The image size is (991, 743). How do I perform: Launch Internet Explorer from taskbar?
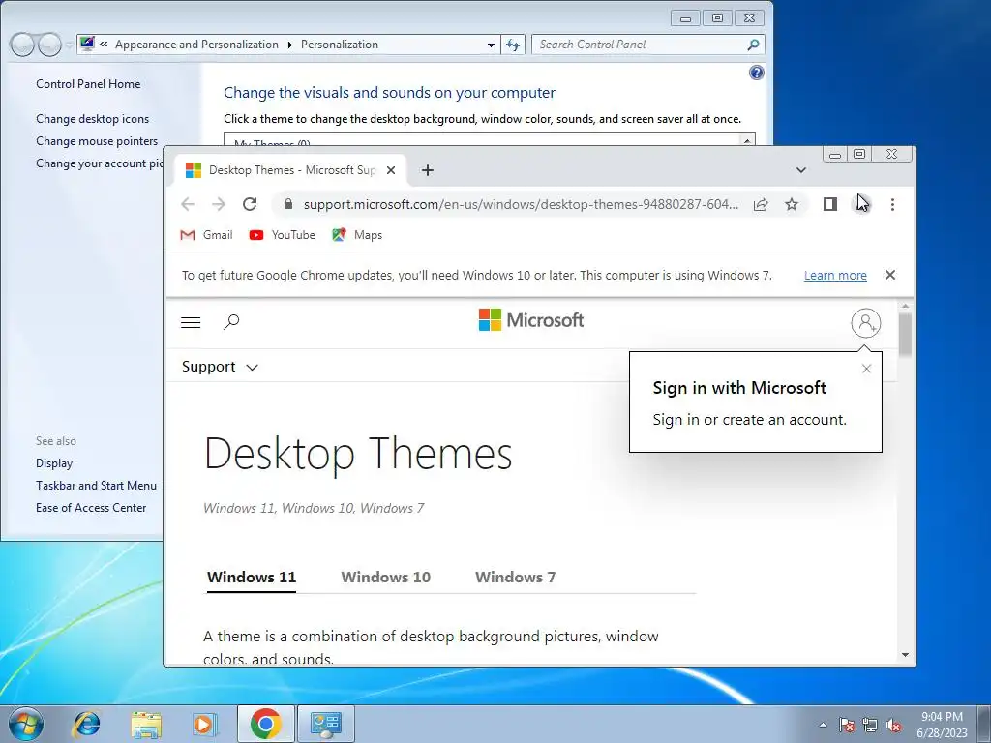(86, 724)
